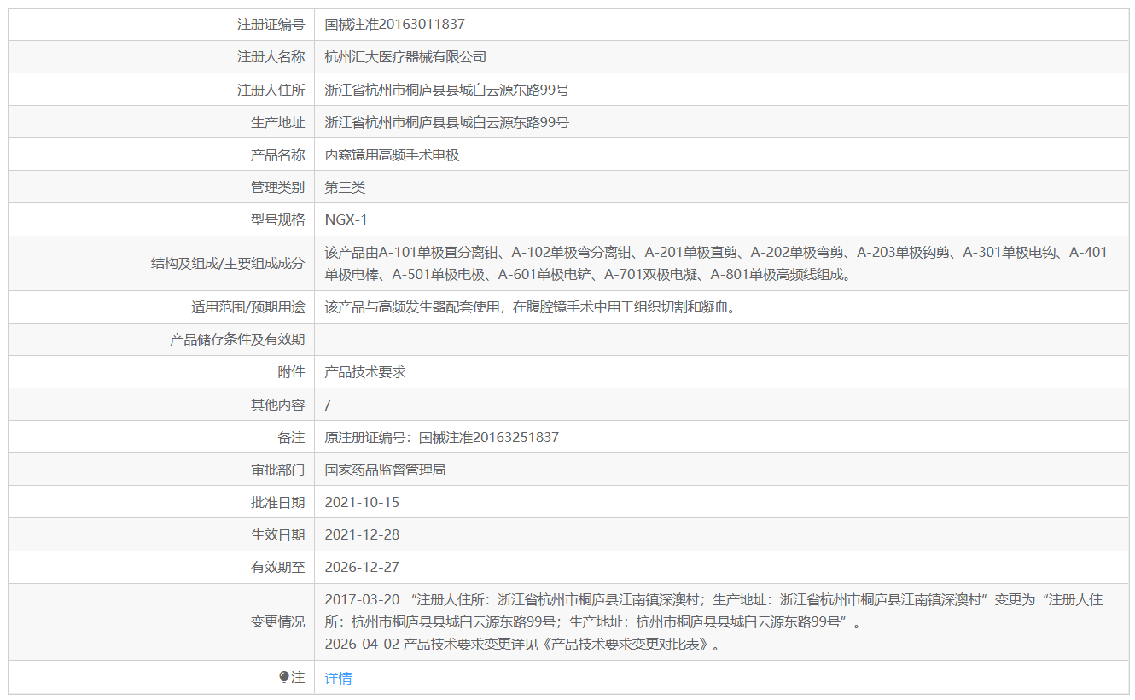Click the 附件 label

[x=291, y=371]
